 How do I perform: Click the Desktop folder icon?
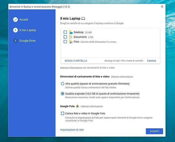[x=71, y=32]
